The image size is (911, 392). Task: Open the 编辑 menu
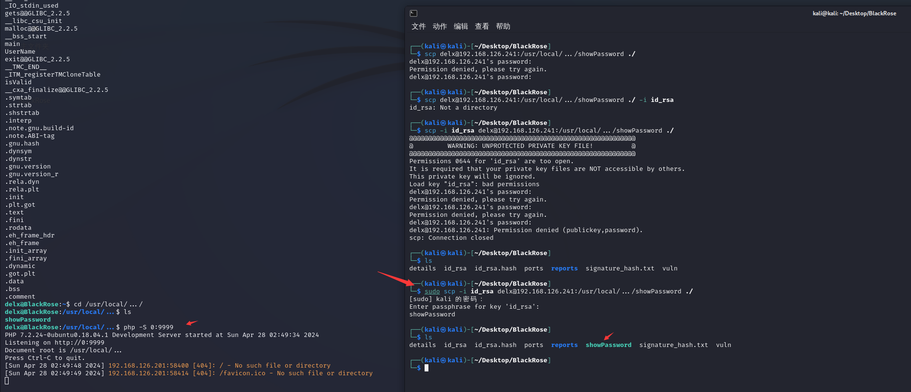(461, 26)
